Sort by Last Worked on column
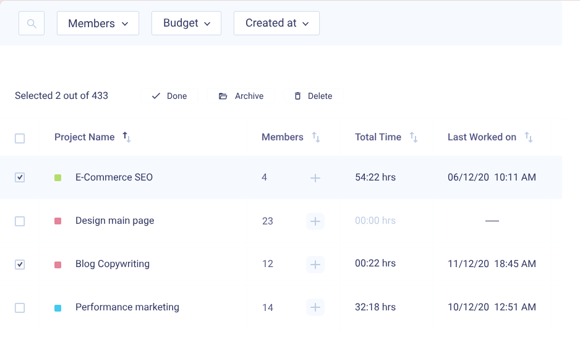Viewport: 580px width, 353px height. click(x=529, y=137)
